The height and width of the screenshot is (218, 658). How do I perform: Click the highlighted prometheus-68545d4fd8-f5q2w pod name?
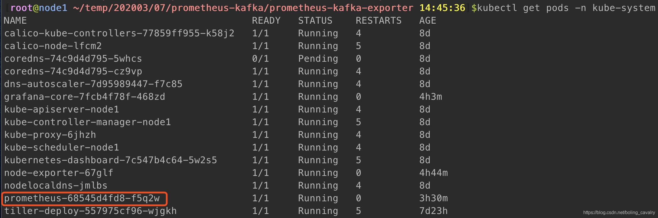click(x=82, y=198)
